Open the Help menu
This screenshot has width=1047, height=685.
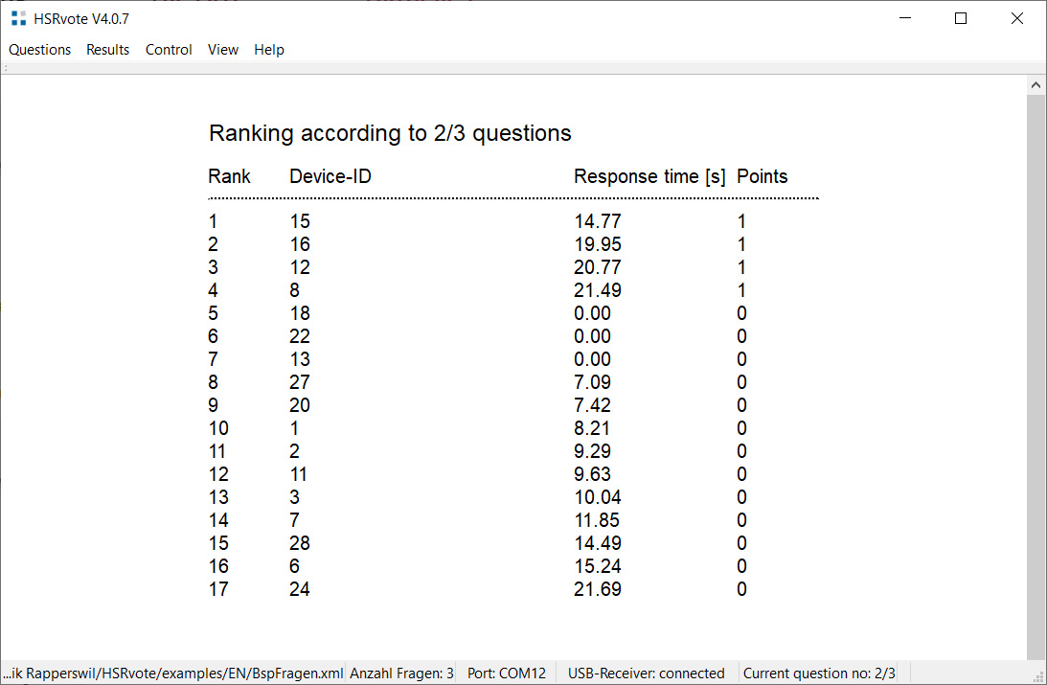pos(269,50)
